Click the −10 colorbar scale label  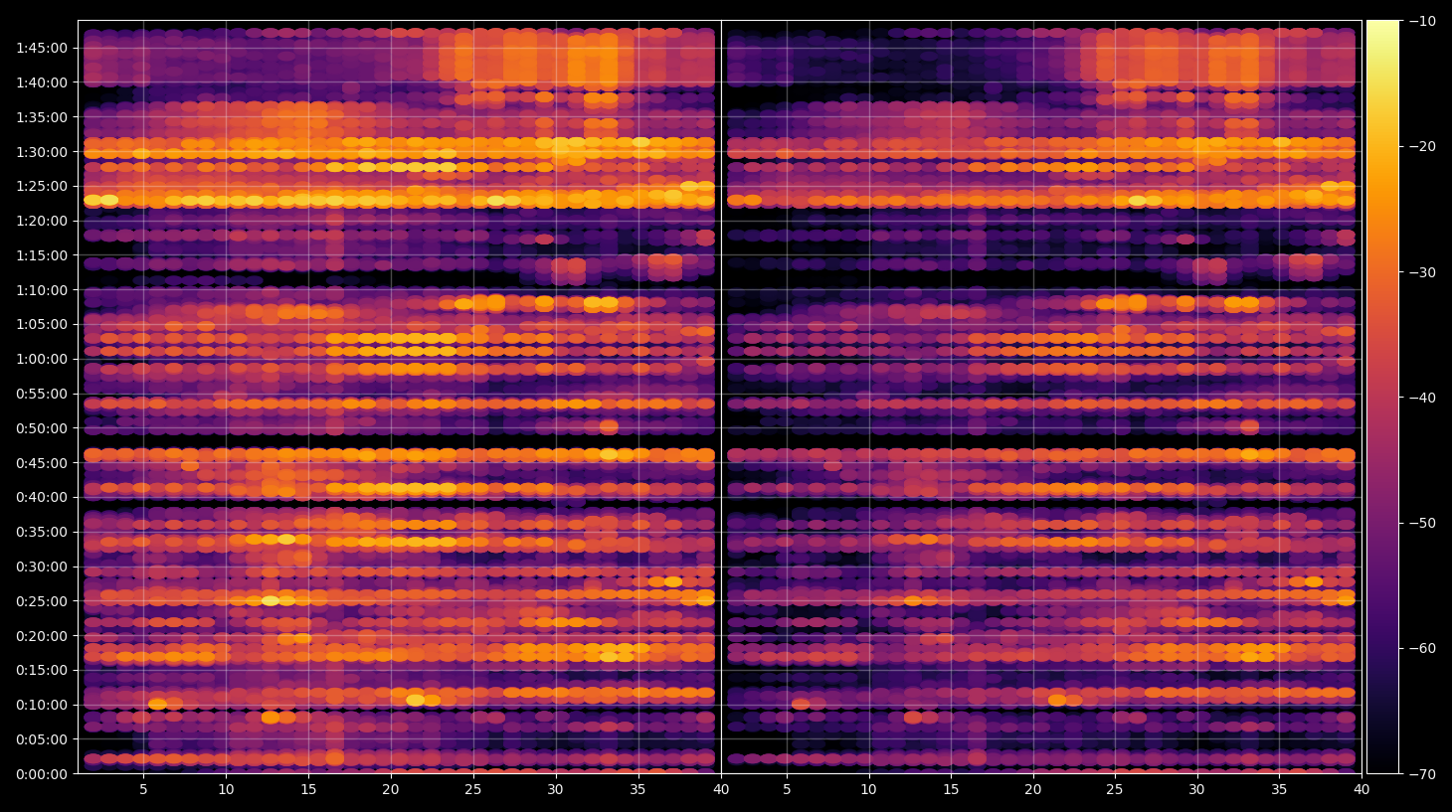1423,21
